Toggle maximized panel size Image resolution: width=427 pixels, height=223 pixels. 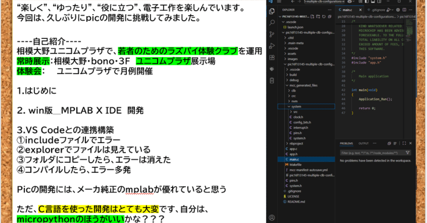404,143
